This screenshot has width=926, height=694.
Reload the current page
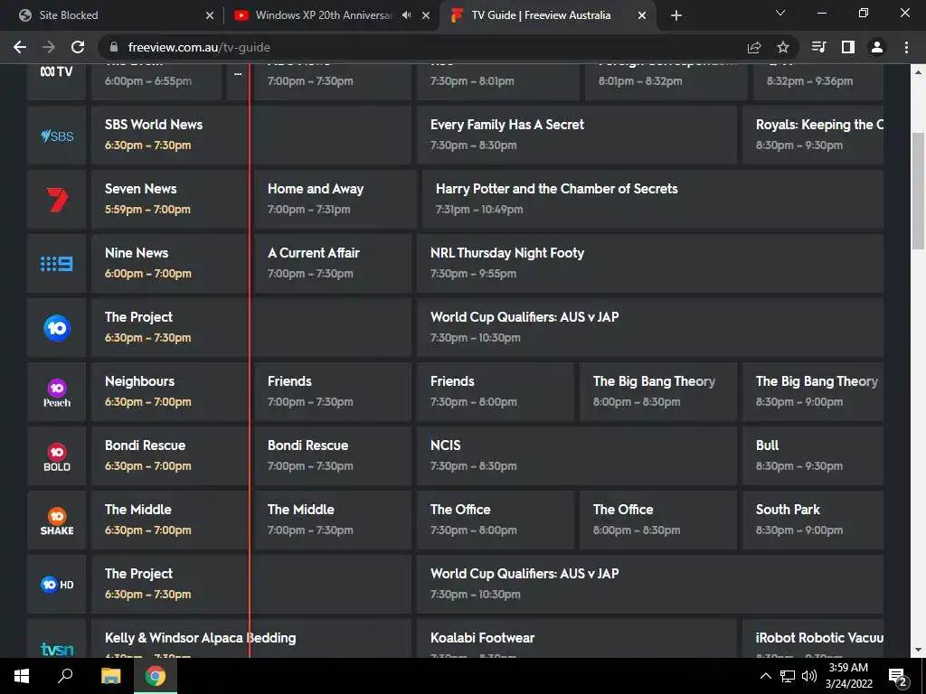point(78,47)
